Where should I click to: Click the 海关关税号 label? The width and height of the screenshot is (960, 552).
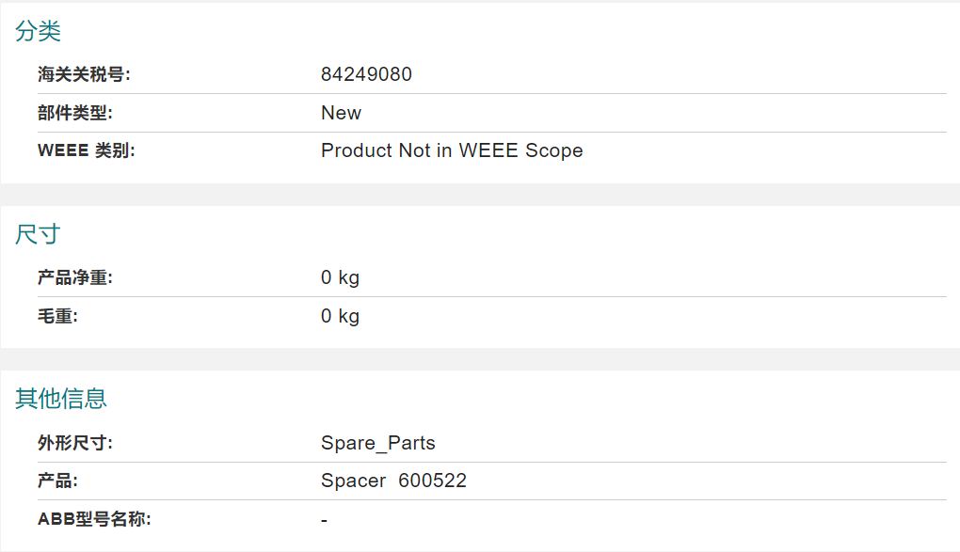(x=84, y=74)
